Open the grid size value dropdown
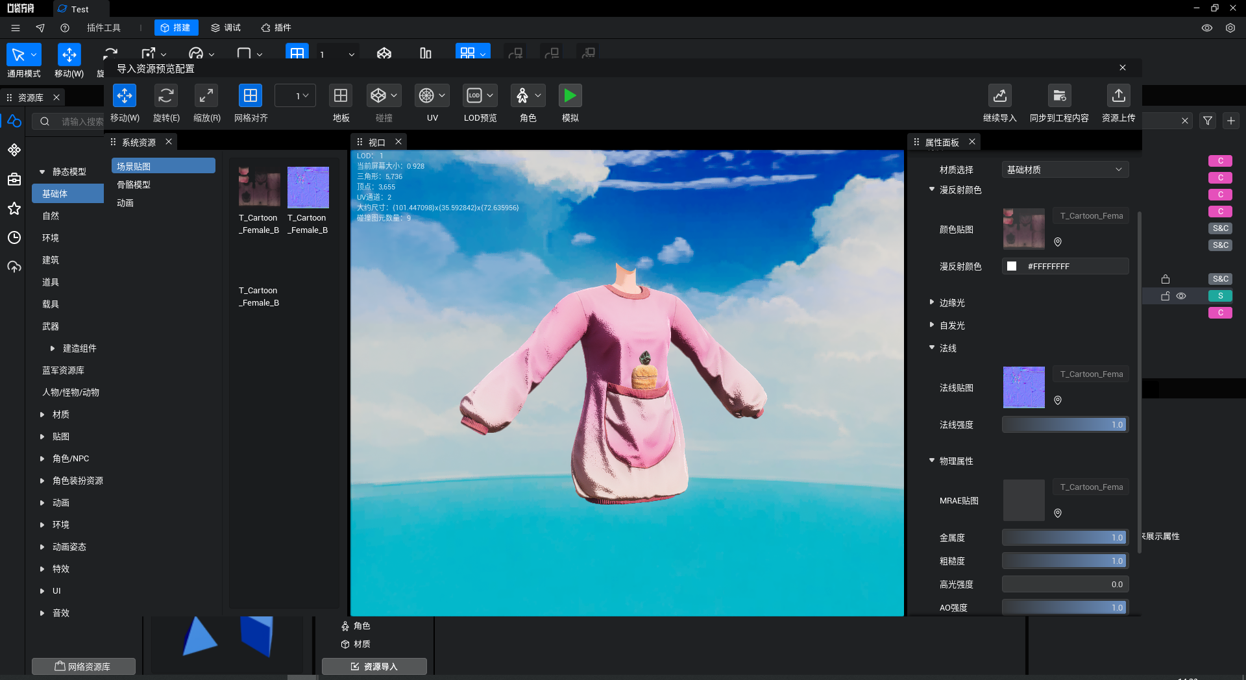This screenshot has width=1246, height=680. pyautogui.click(x=295, y=96)
